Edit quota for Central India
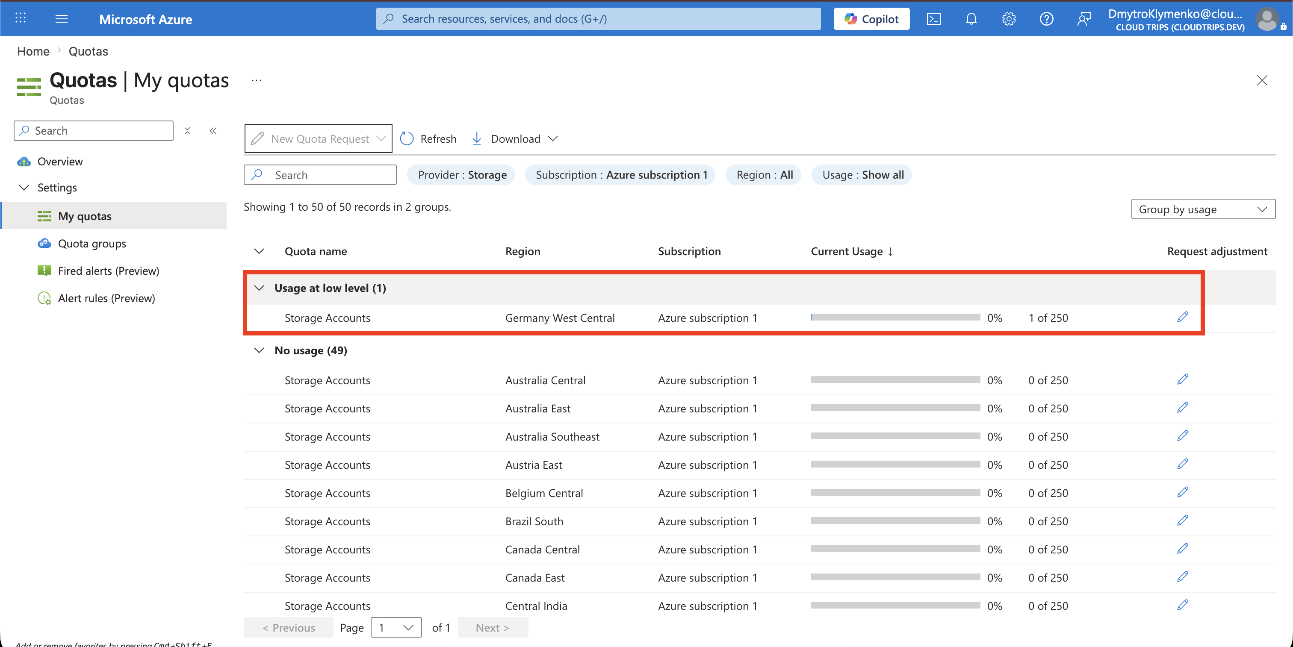Screen dimensions: 1293x647 1183,605
